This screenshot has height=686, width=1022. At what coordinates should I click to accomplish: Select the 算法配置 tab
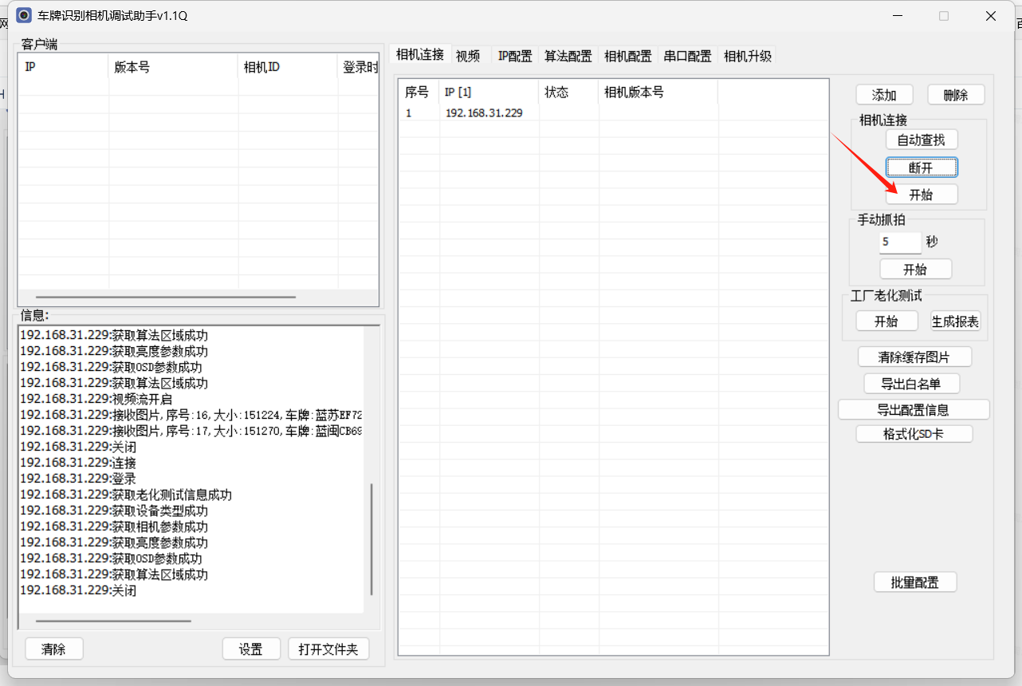[x=568, y=56]
